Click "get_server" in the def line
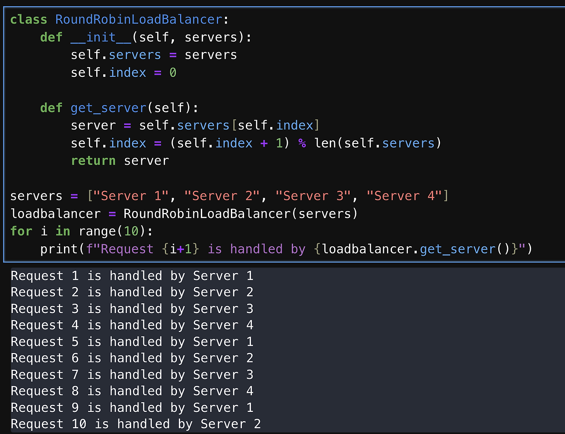565x434 pixels. [109, 108]
